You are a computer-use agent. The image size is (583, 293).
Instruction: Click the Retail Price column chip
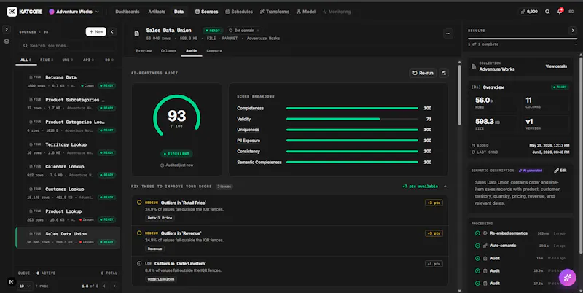[160, 218]
